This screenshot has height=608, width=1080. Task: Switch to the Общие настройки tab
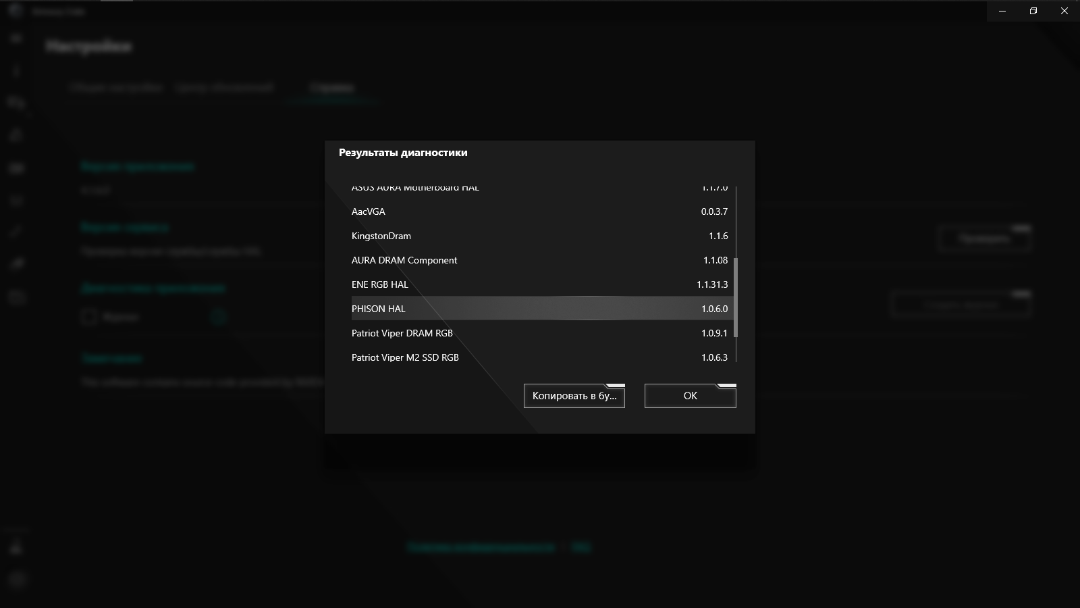[116, 87]
